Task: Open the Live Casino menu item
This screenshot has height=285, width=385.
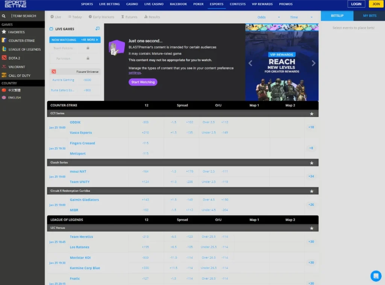Action: tap(154, 4)
